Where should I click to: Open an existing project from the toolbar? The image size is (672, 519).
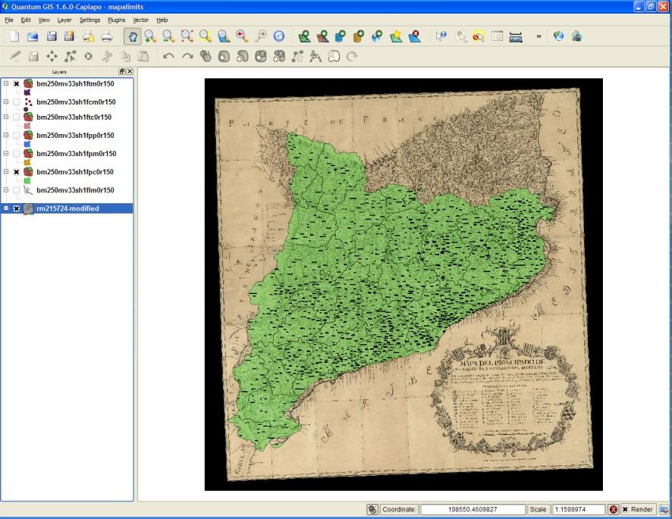[x=33, y=36]
